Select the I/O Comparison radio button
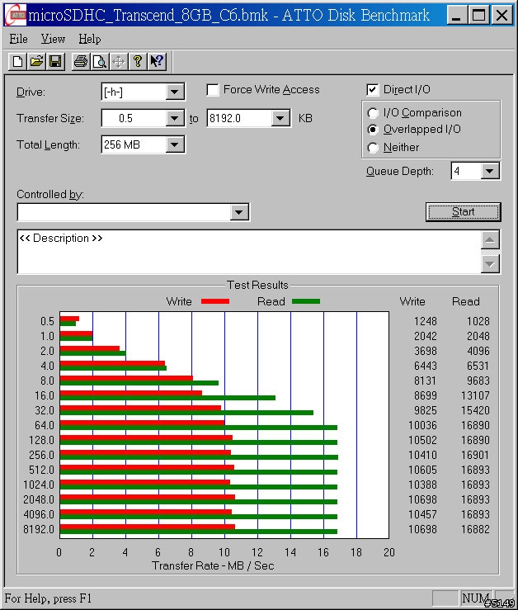The image size is (518, 610). [x=373, y=113]
